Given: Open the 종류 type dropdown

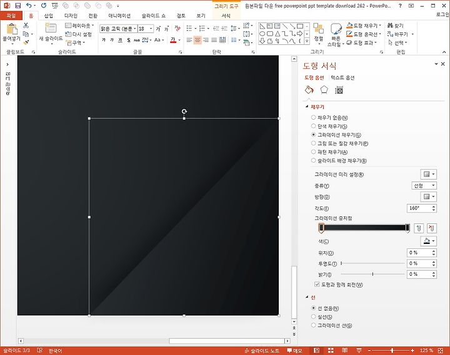Looking at the screenshot, I should pyautogui.click(x=424, y=186).
